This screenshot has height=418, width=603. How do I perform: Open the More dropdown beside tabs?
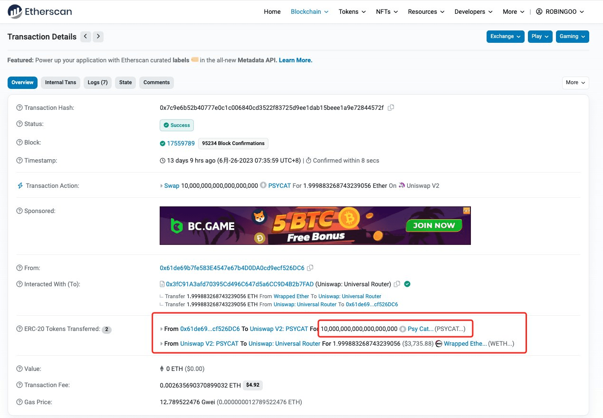[x=575, y=83]
